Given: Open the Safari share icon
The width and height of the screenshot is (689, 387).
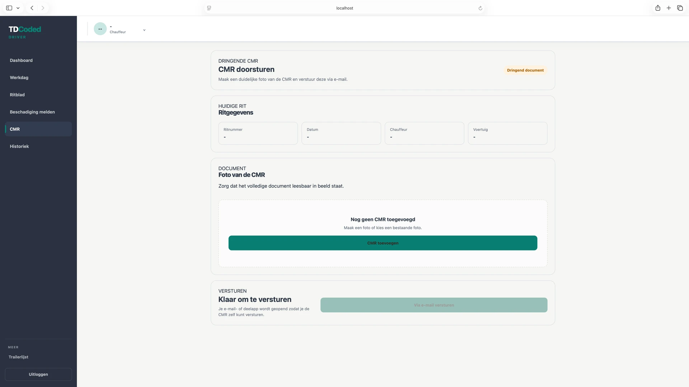Looking at the screenshot, I should point(658,8).
